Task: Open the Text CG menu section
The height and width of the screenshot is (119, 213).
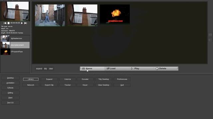Action: [10, 103]
